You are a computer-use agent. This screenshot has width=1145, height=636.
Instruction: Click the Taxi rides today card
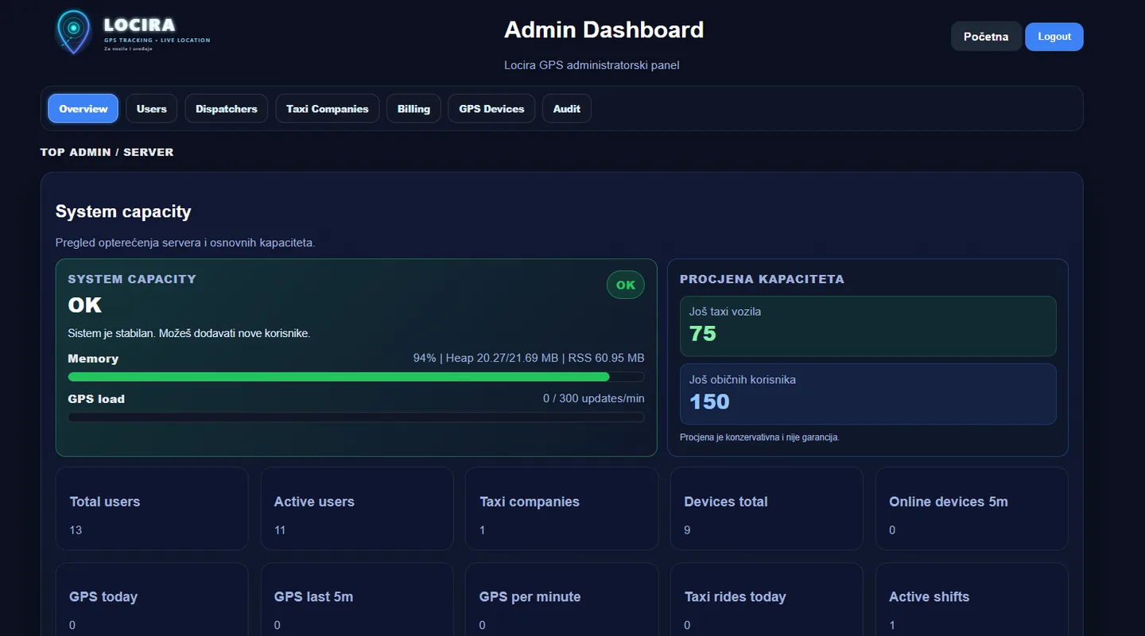pyautogui.click(x=767, y=600)
